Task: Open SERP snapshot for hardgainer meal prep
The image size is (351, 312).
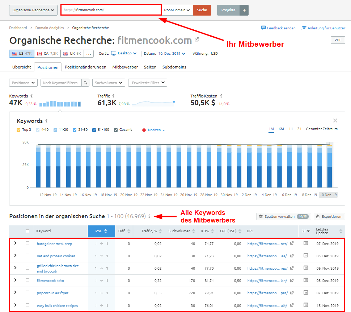Action: 306,243
